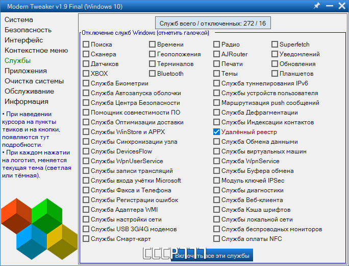Screen dimensions: 349x266
Task: Tick Служба Дефрагментации checkbox
Action: 216,112
